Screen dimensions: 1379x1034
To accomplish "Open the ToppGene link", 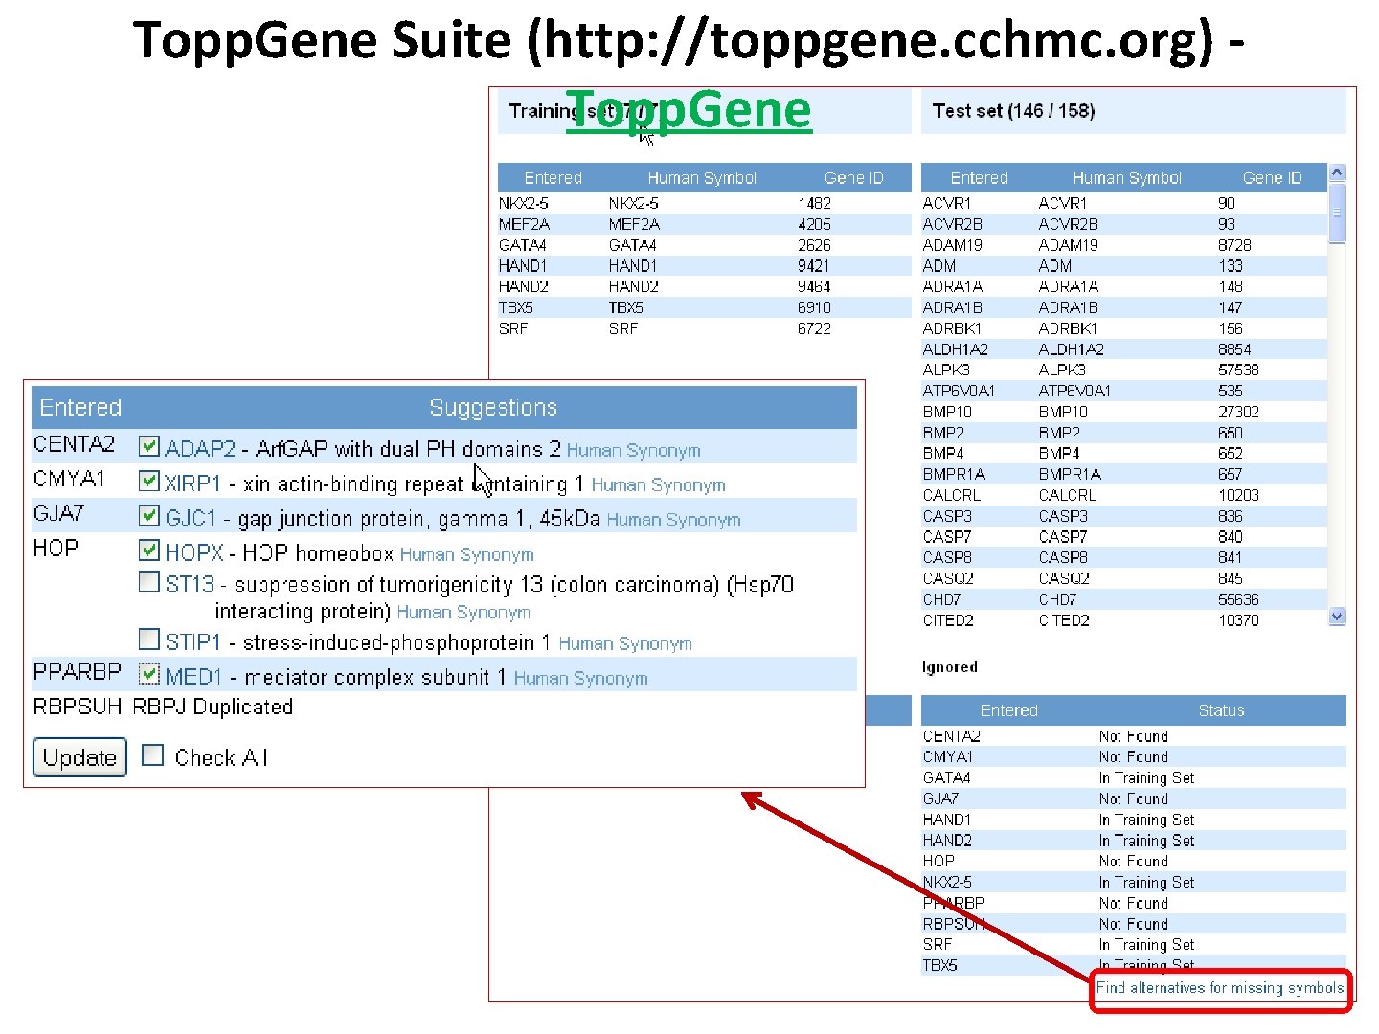I will click(689, 109).
